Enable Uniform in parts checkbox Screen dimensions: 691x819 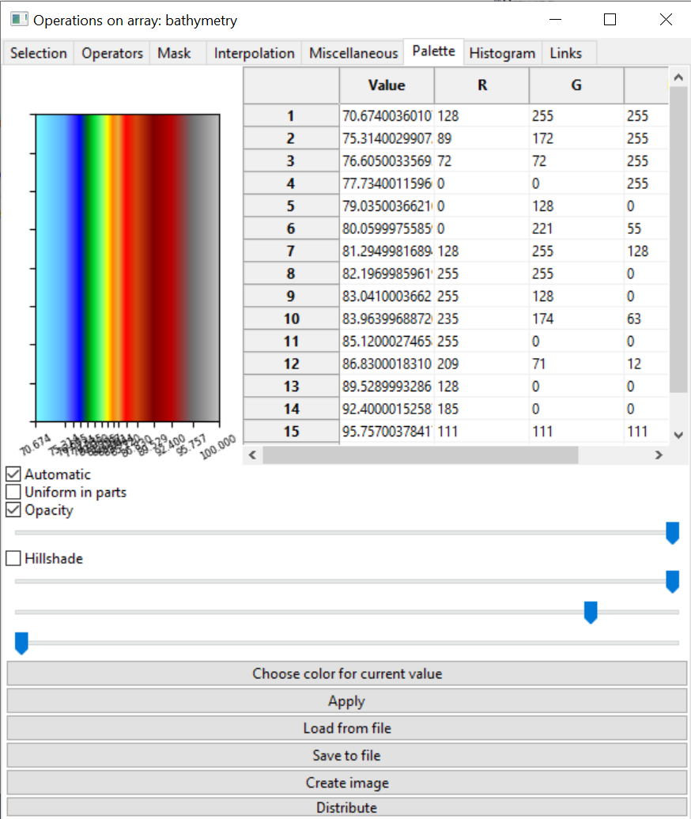13,492
